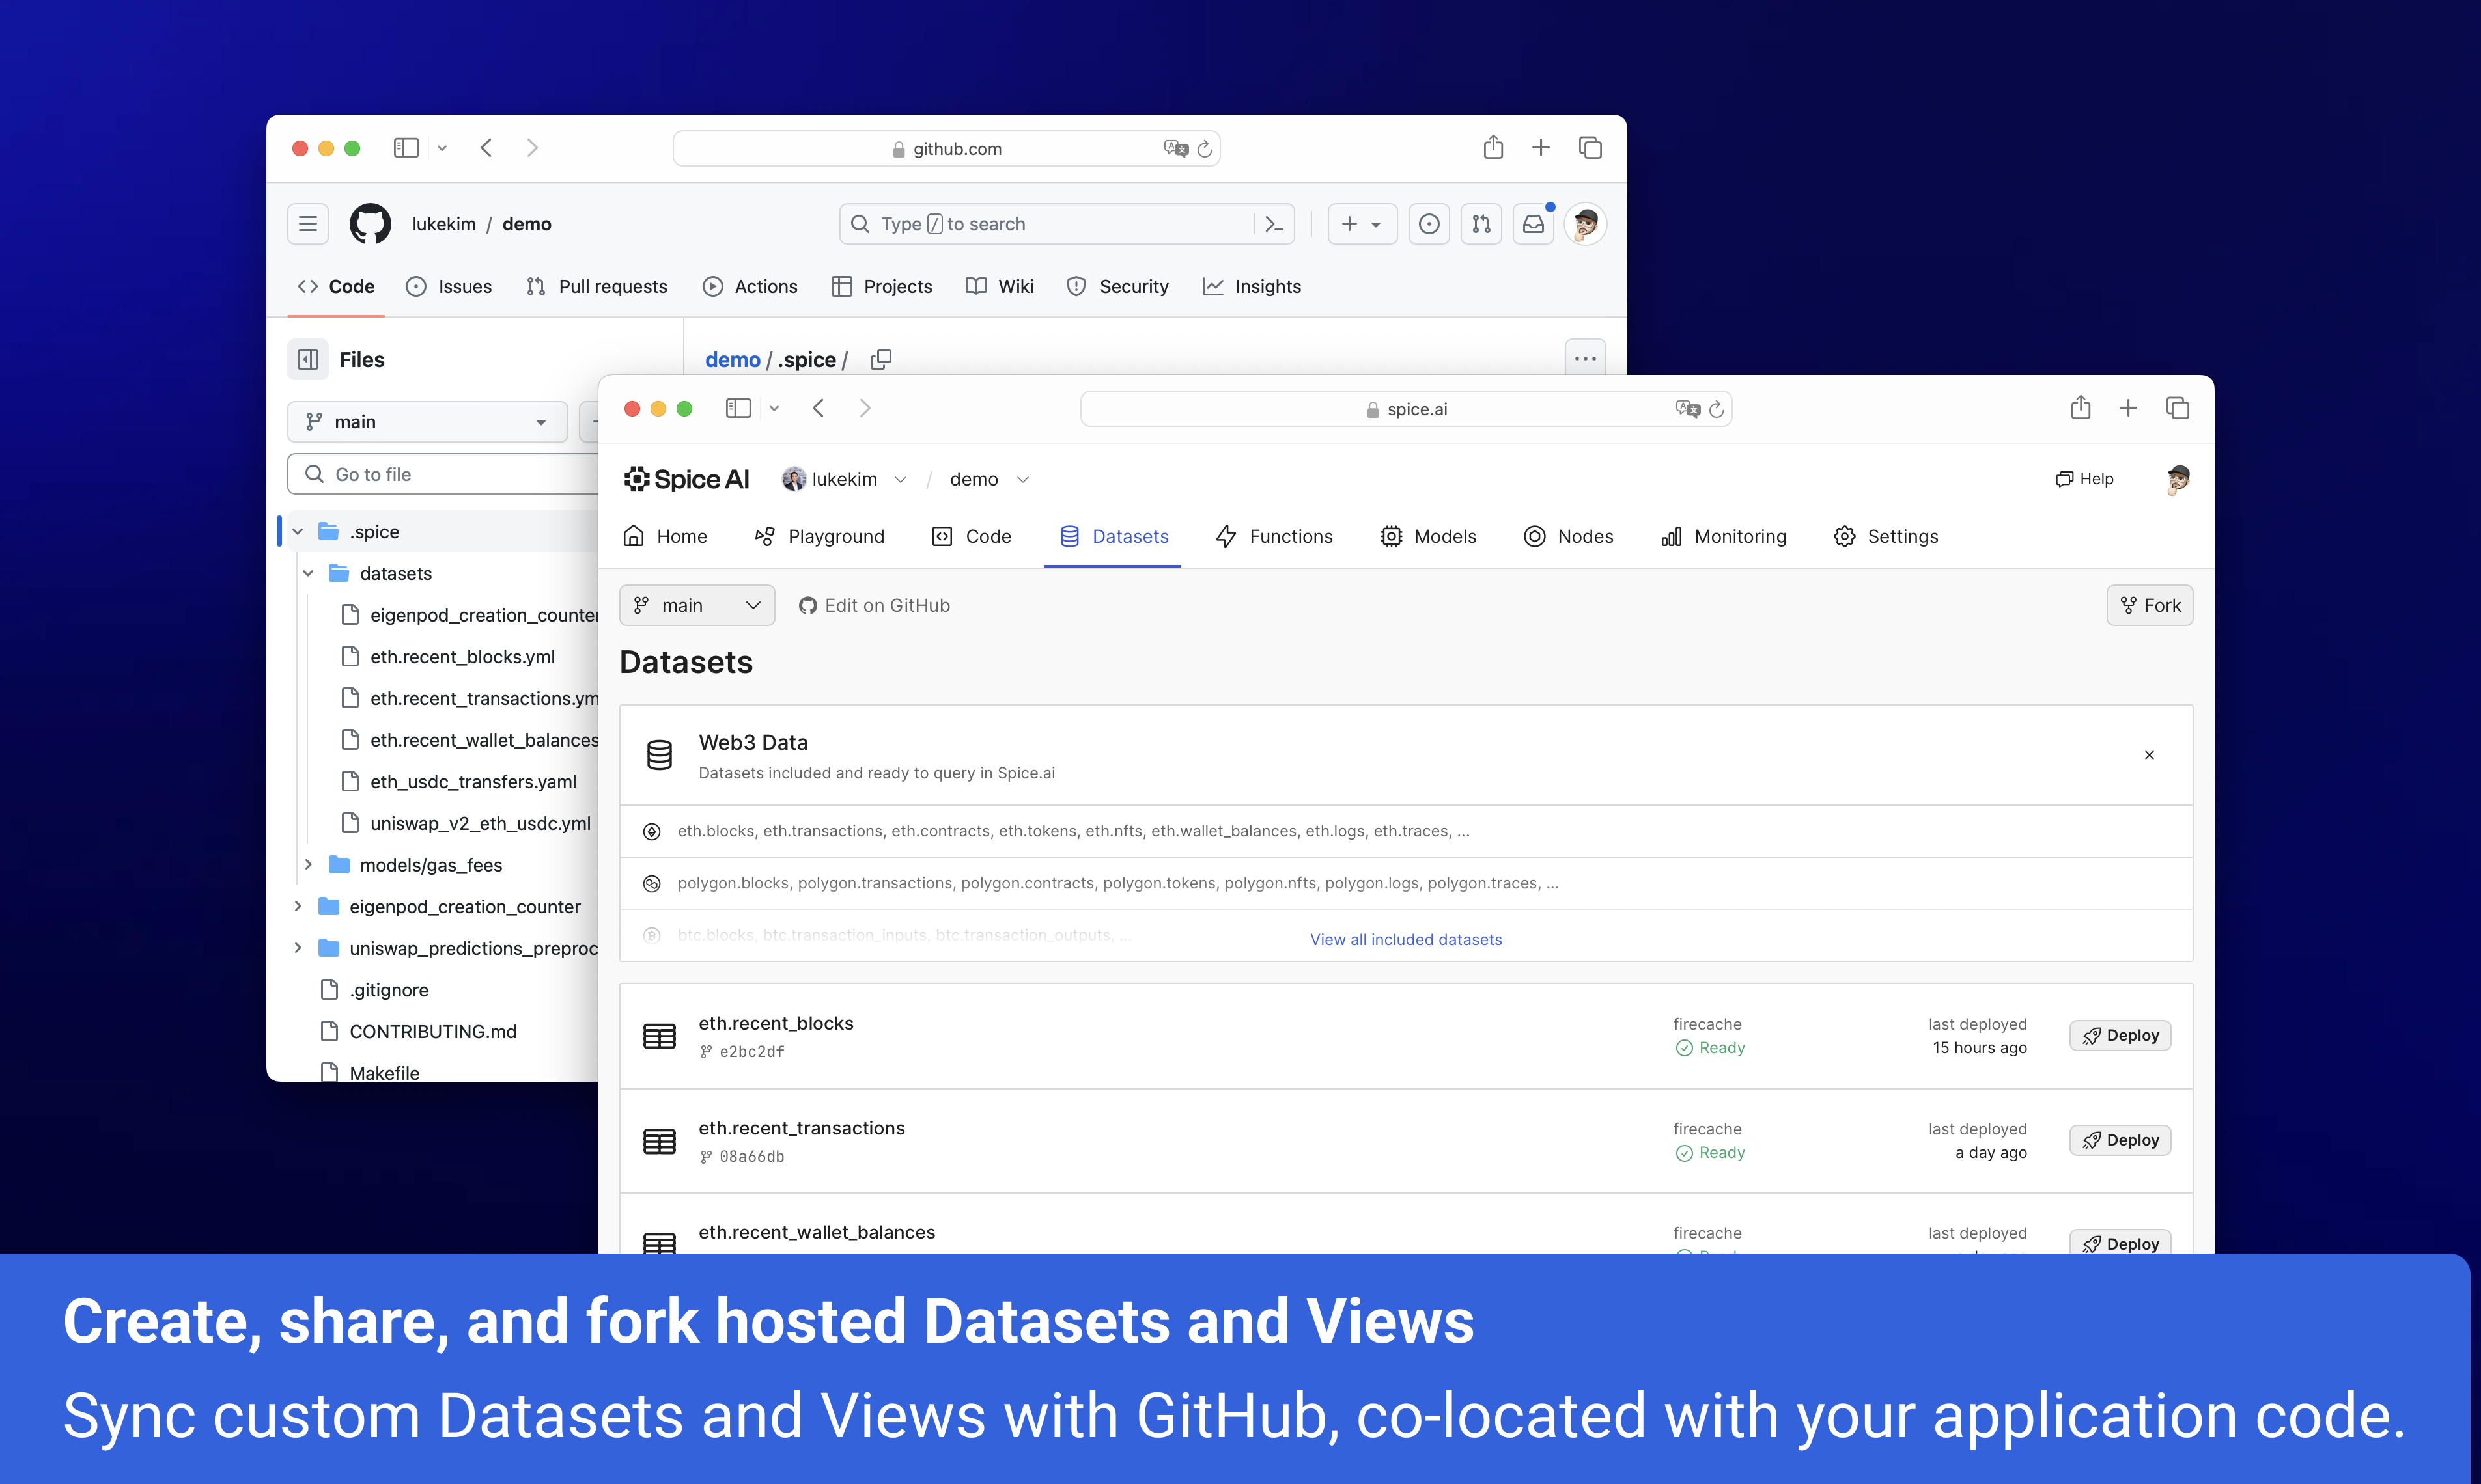Image resolution: width=2481 pixels, height=1484 pixels.
Task: Collapse the GitHub Files side panel
Action: [x=308, y=359]
